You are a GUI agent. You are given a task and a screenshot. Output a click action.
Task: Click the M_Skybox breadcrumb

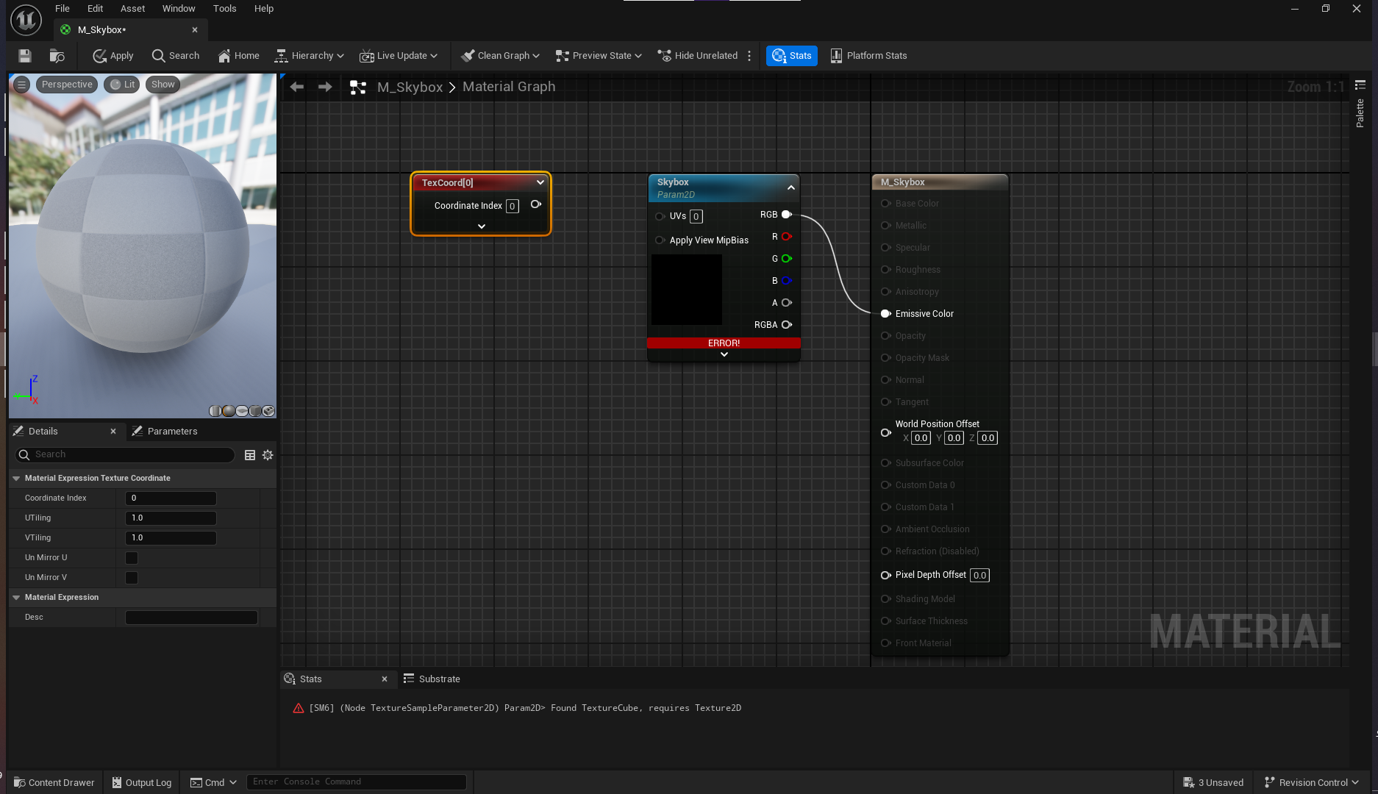pyautogui.click(x=410, y=87)
